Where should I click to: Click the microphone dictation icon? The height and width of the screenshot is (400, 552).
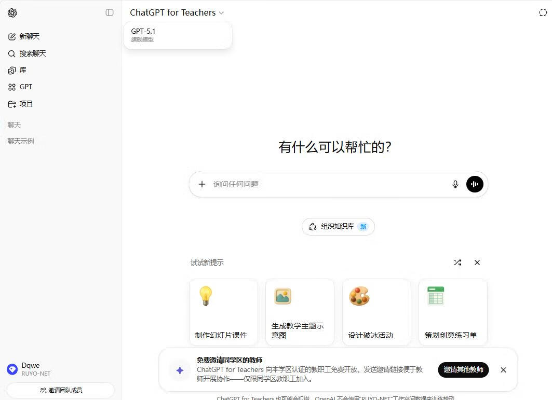(455, 184)
